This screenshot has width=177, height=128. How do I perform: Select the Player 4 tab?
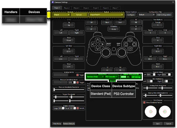(x=86, y=8)
